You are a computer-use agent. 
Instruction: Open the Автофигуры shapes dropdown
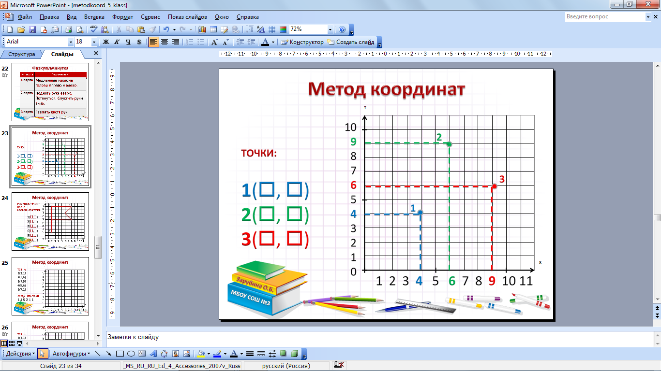71,353
